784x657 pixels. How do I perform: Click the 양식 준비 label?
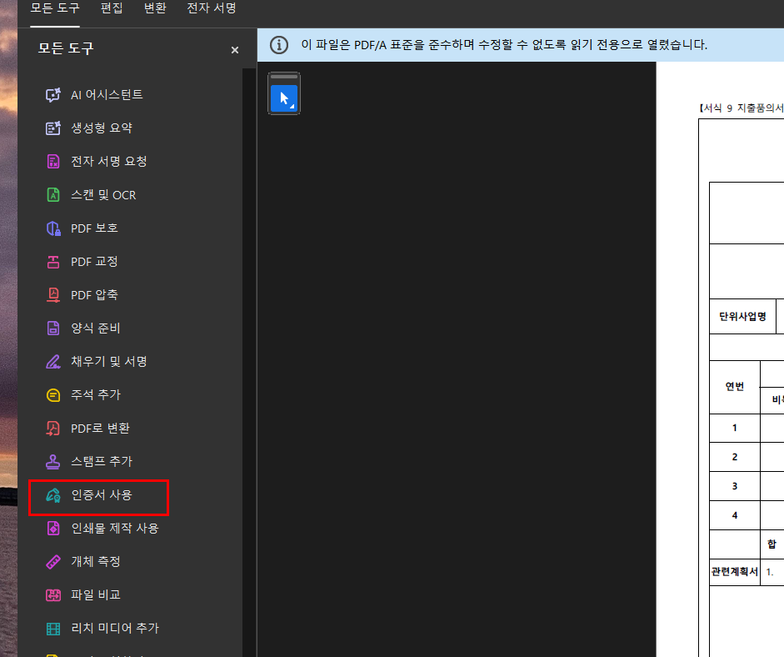pyautogui.click(x=96, y=328)
